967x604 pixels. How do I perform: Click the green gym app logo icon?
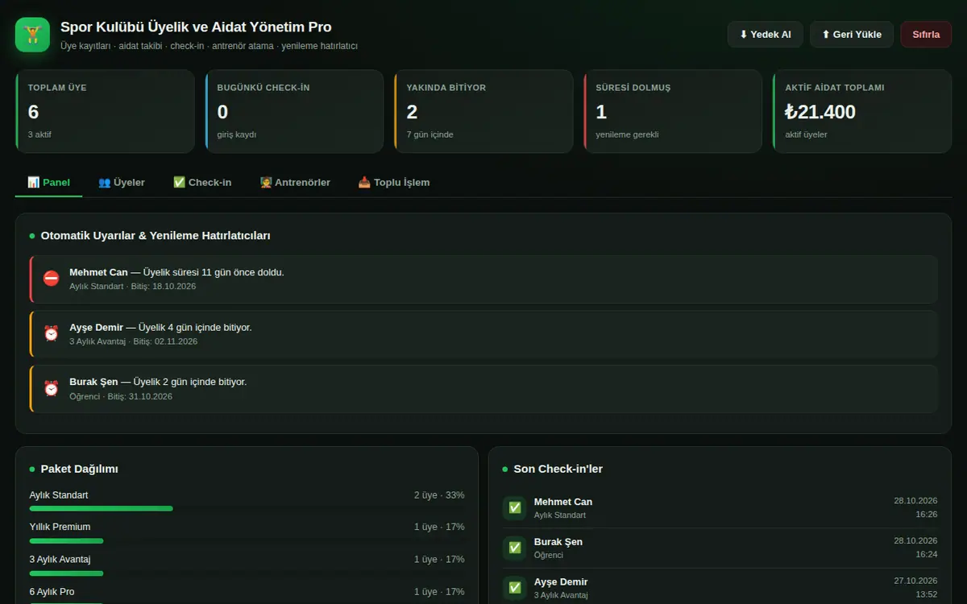[x=32, y=35]
